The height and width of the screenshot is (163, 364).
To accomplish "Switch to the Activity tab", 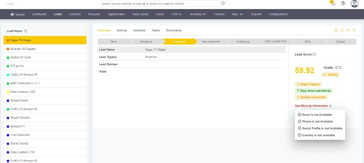I will click(x=122, y=30).
